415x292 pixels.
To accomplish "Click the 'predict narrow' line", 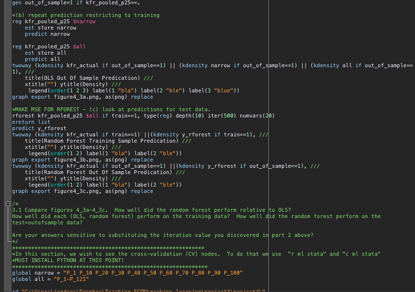I will [x=47, y=34].
